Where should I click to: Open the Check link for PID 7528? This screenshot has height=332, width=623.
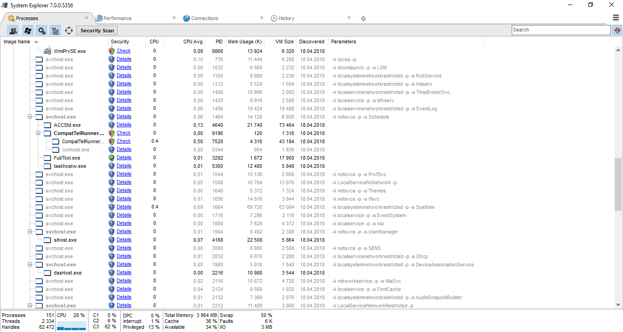(x=124, y=141)
